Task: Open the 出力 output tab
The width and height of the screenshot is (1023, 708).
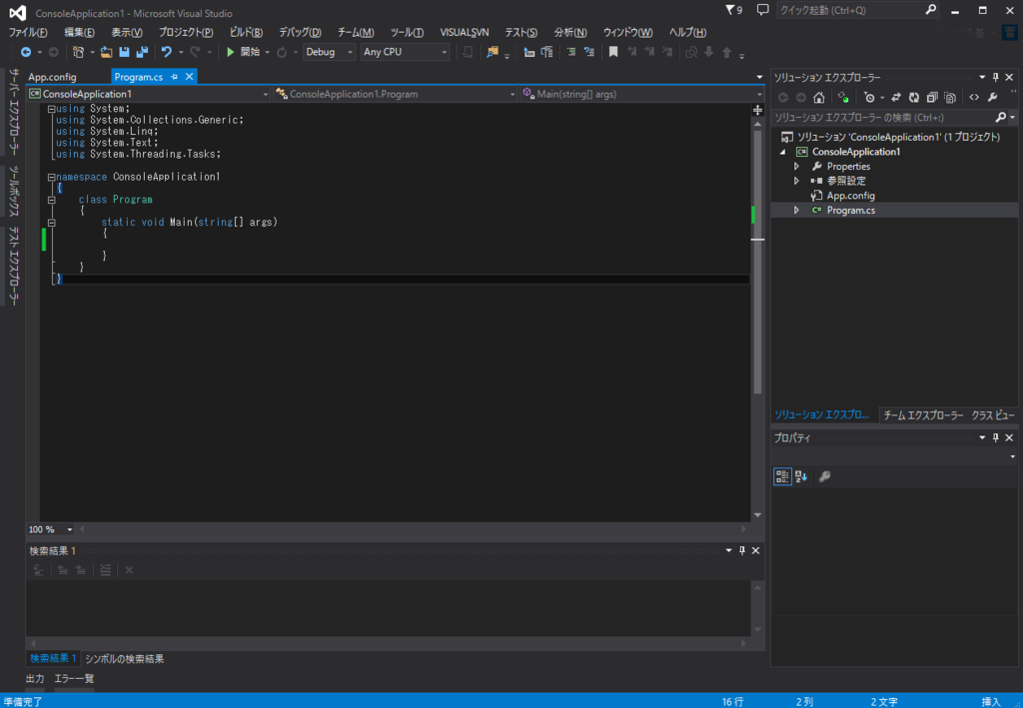Action: (35, 679)
